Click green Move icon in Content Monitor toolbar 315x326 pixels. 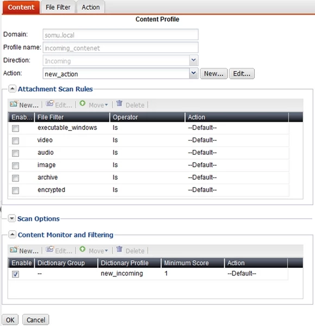[x=83, y=249]
